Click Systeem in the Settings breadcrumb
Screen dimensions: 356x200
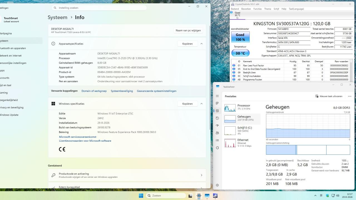[58, 17]
